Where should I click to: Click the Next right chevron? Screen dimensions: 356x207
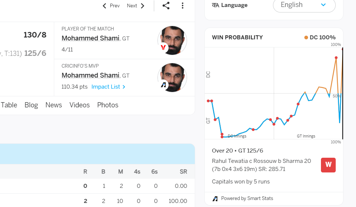click(x=142, y=6)
